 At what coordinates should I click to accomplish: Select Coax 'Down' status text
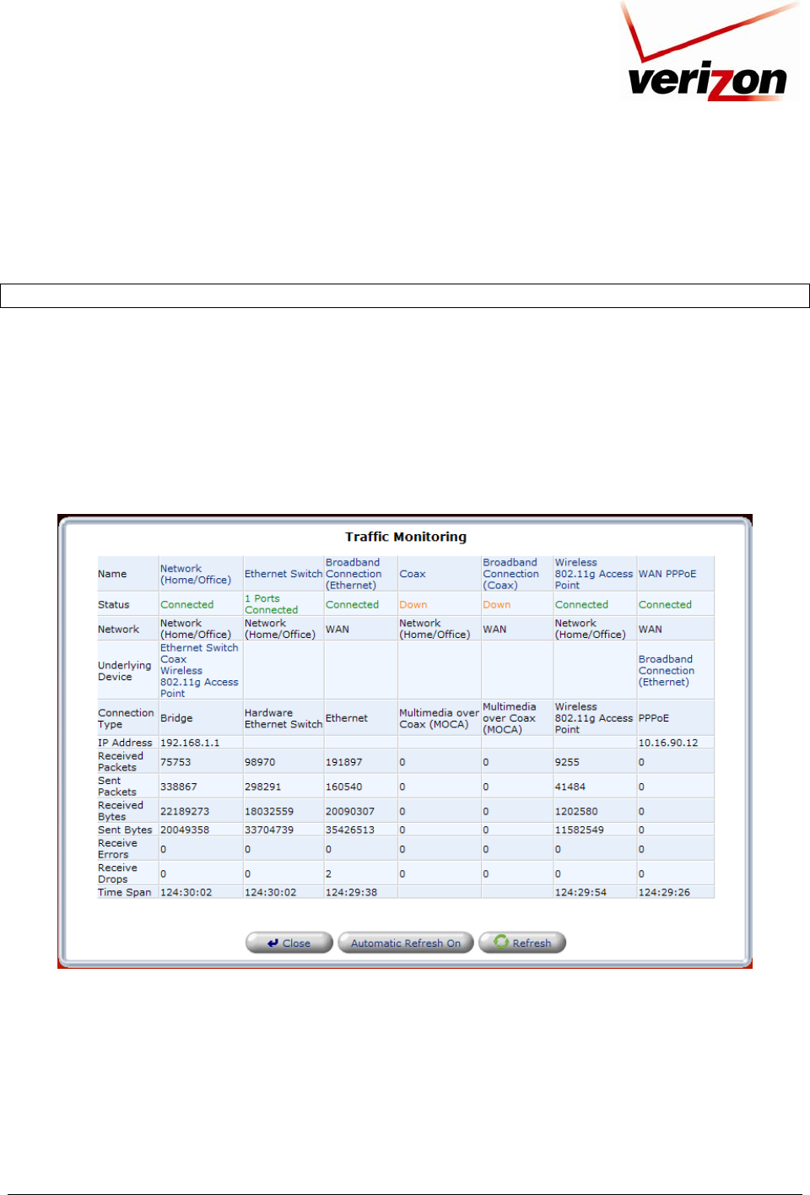413,605
